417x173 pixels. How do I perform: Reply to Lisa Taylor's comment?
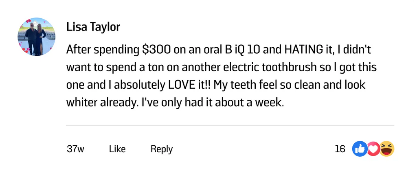[162, 149]
